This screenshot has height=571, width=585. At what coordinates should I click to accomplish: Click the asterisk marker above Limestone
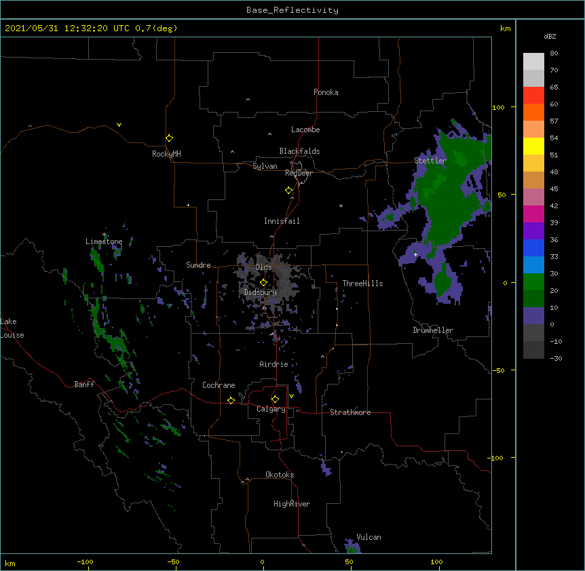click(104, 235)
